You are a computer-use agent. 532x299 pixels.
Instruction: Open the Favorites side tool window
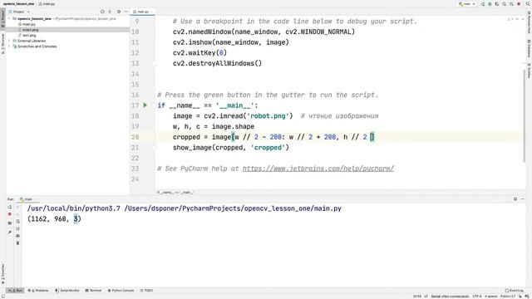(x=2, y=274)
